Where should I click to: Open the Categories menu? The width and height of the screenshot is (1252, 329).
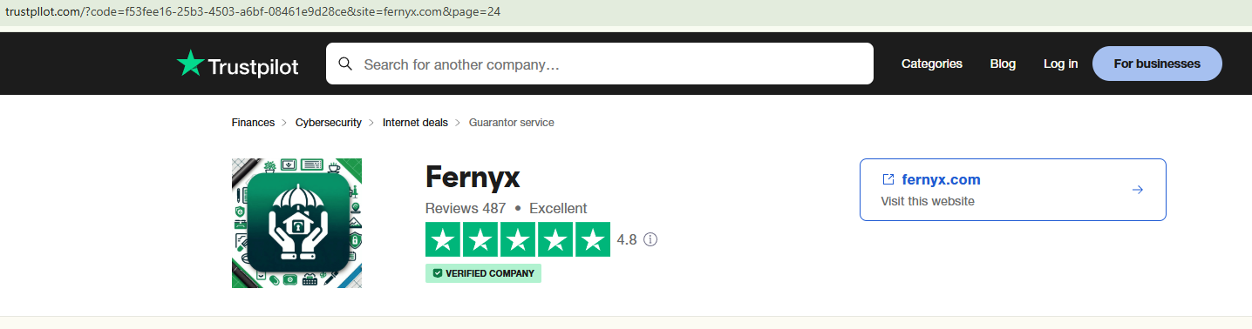[x=932, y=64]
